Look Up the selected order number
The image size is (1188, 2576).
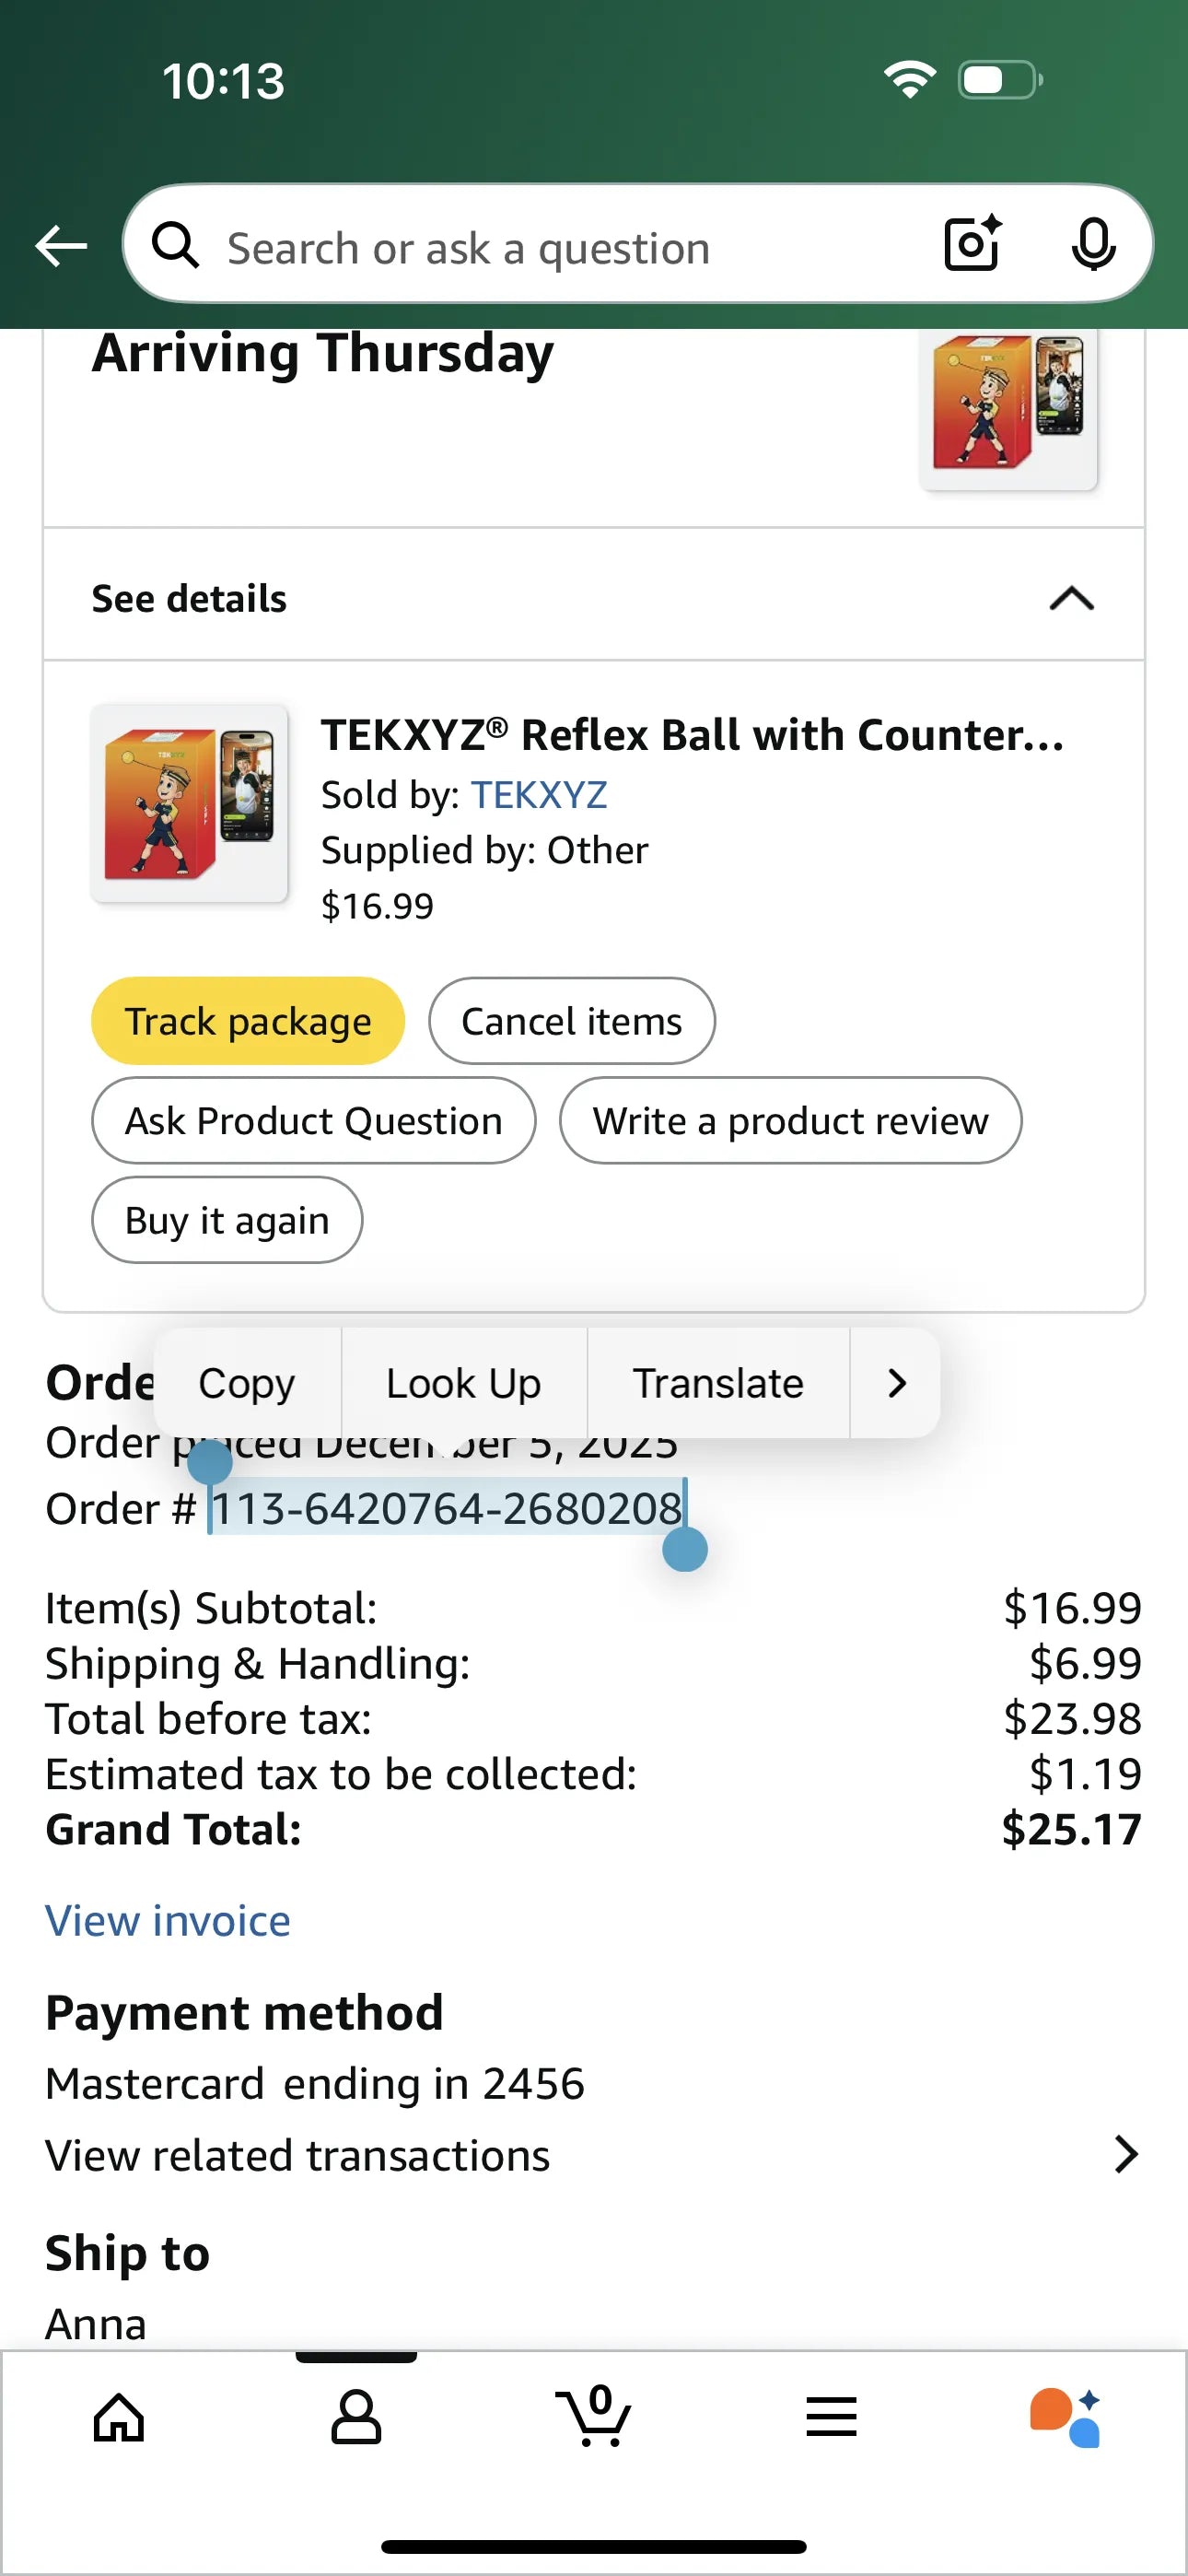click(463, 1383)
